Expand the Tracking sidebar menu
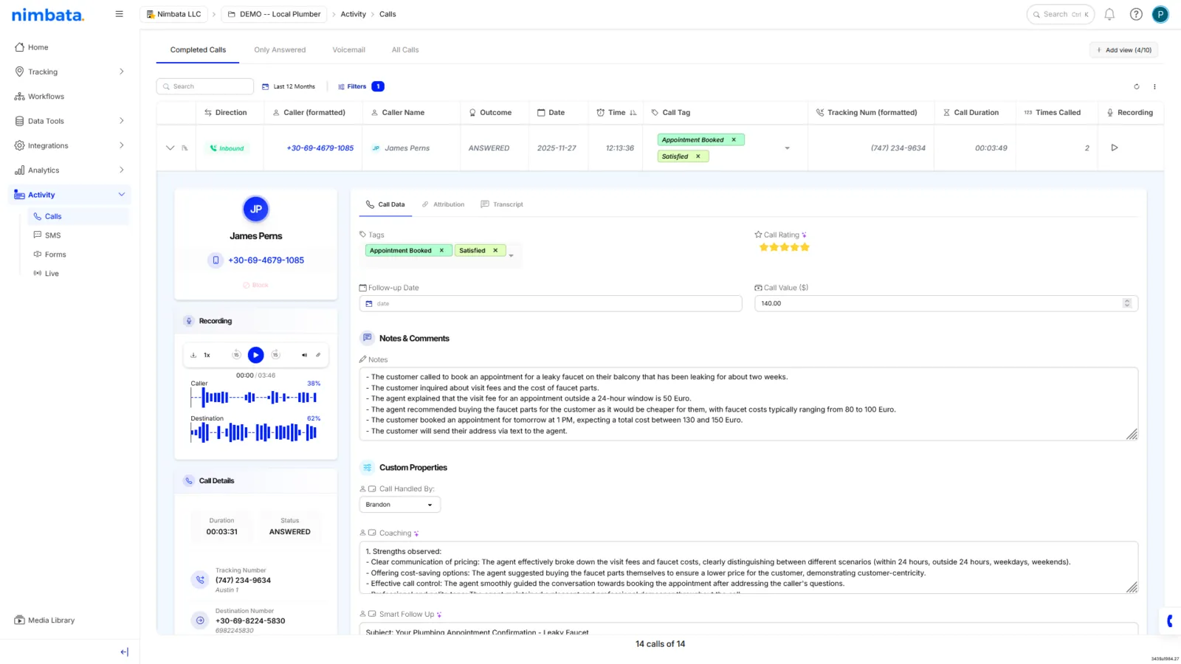1181x664 pixels. tap(121, 72)
